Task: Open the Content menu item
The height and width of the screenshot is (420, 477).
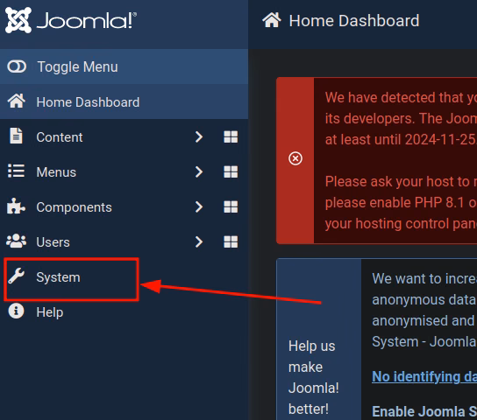Action: [x=60, y=137]
